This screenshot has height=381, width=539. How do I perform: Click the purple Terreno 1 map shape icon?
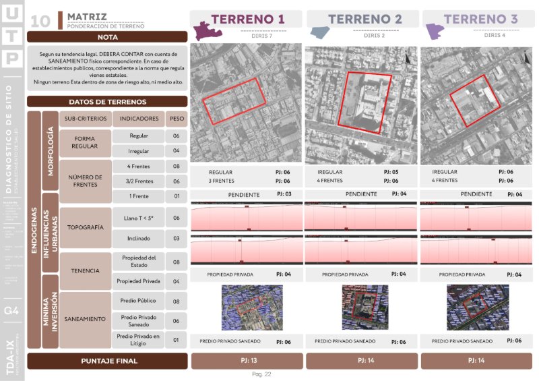point(208,31)
